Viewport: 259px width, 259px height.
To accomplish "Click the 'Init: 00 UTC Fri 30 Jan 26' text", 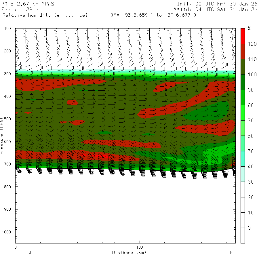I will tap(217, 4).
